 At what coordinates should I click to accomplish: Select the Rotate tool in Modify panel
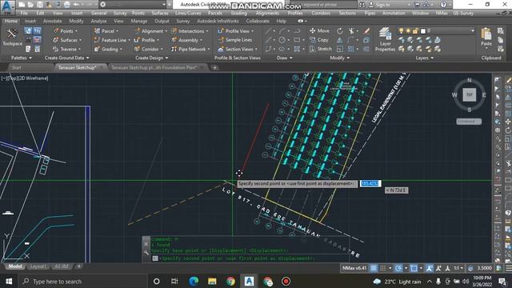click(340, 31)
